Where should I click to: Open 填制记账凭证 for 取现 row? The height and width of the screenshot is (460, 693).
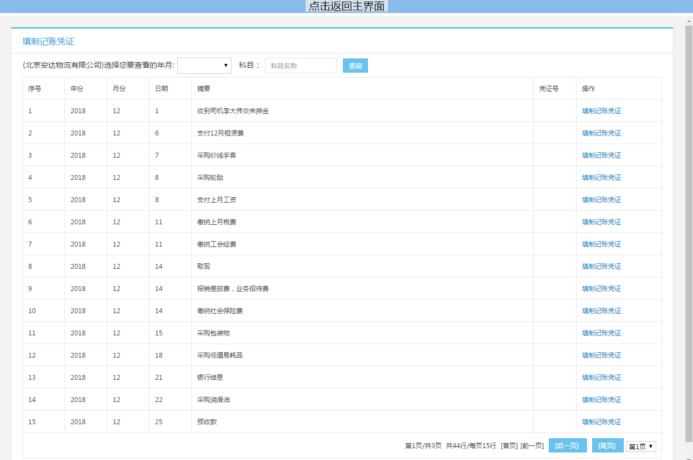click(601, 267)
